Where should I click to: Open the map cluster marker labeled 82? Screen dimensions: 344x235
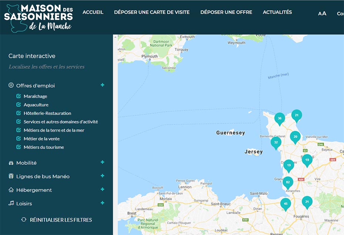tap(288, 183)
